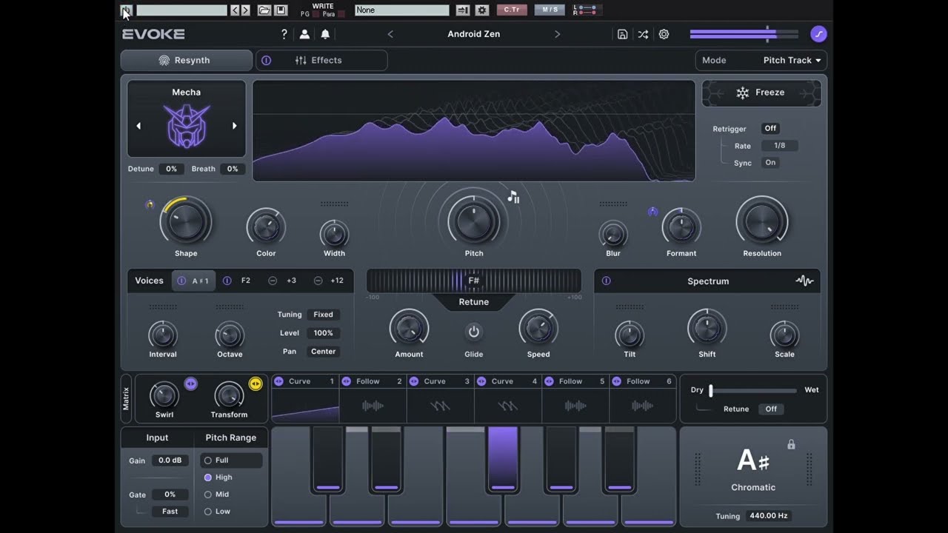Click the host C.Tr button
The height and width of the screenshot is (533, 948).
511,10
